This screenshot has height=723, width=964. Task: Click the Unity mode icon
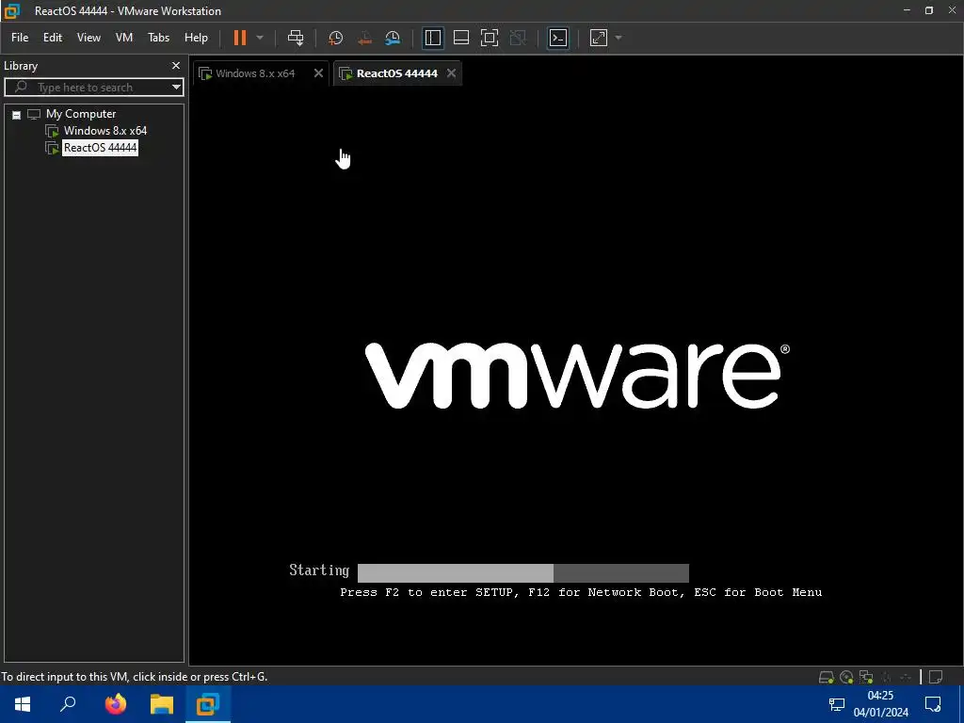(x=519, y=38)
